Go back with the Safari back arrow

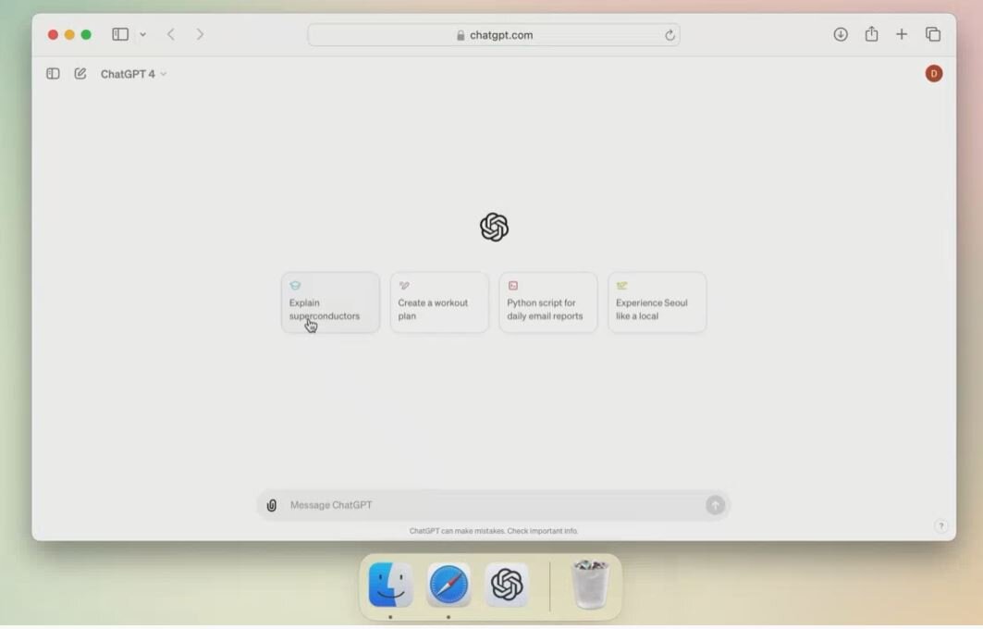click(x=170, y=34)
